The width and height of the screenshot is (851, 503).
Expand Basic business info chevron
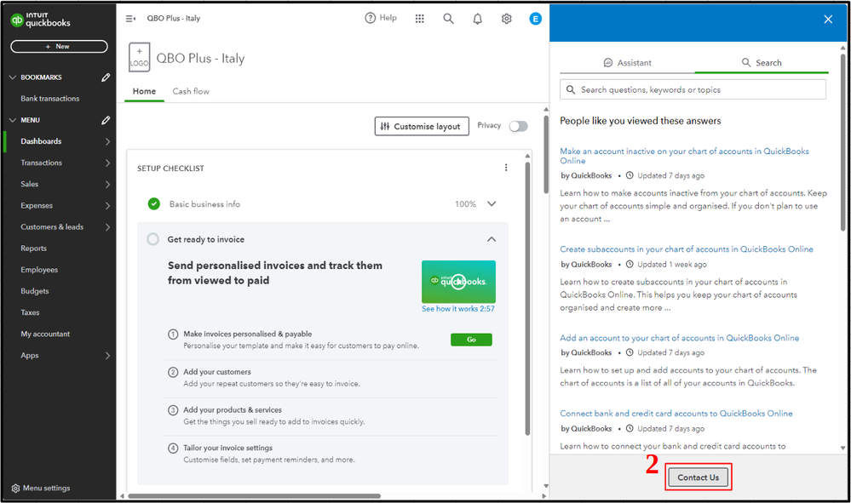[x=492, y=203]
